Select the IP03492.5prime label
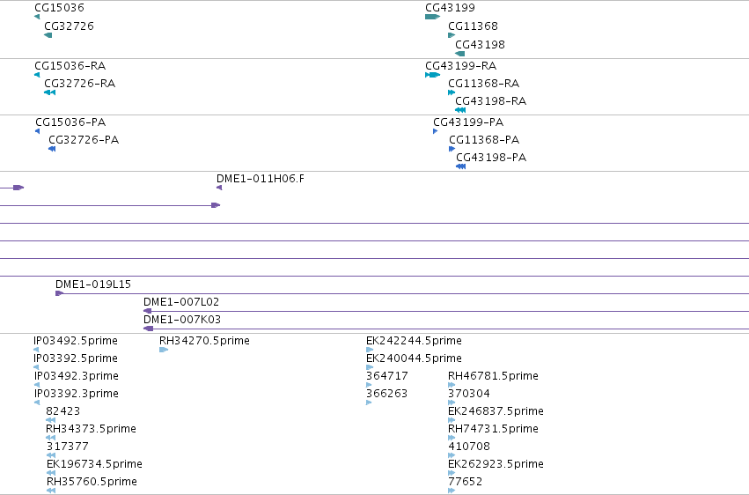The width and height of the screenshot is (749, 495). (x=76, y=341)
